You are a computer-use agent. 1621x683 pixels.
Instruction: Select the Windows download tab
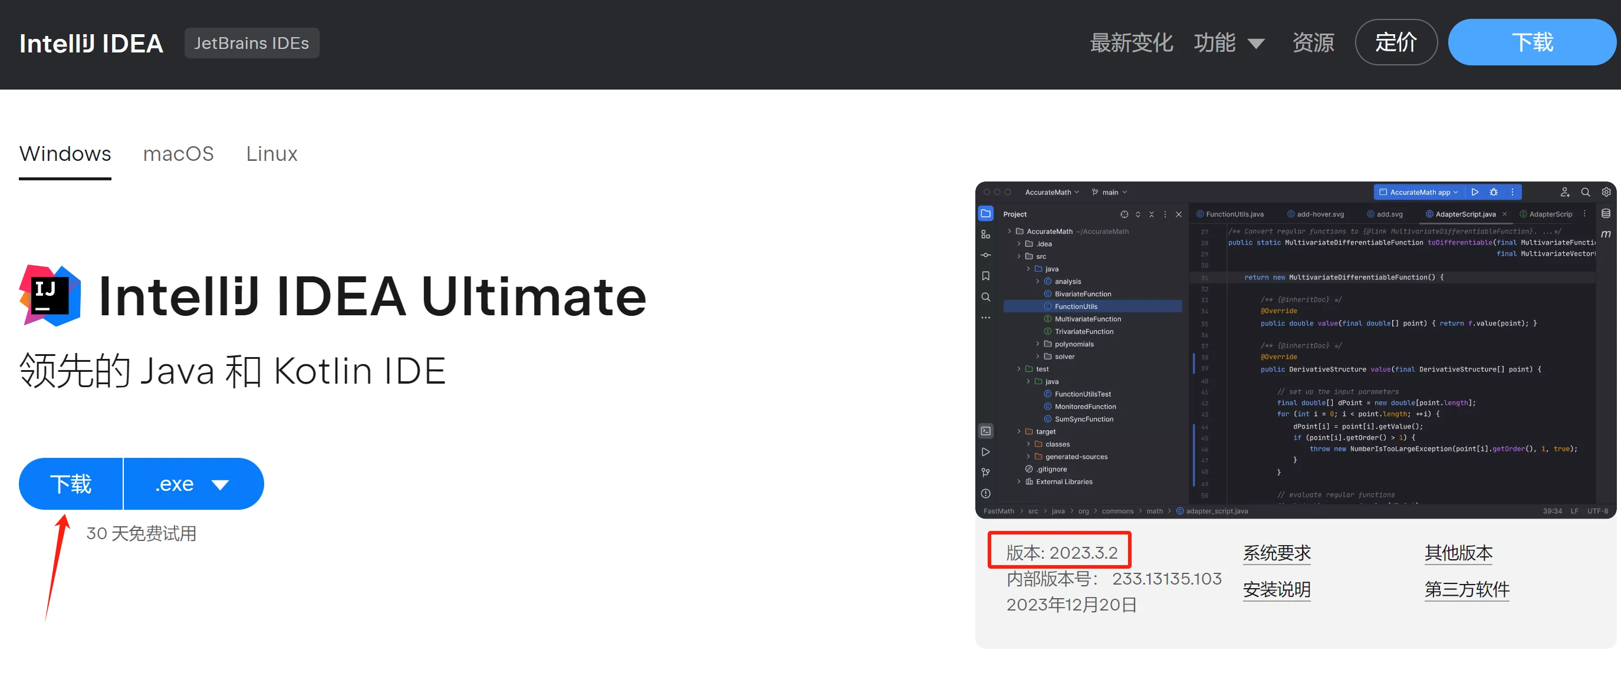tap(65, 153)
